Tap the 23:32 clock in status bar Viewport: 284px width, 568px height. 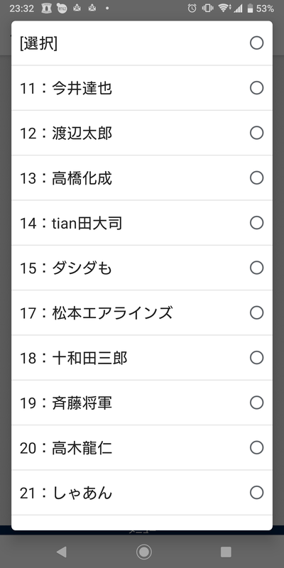tap(22, 9)
